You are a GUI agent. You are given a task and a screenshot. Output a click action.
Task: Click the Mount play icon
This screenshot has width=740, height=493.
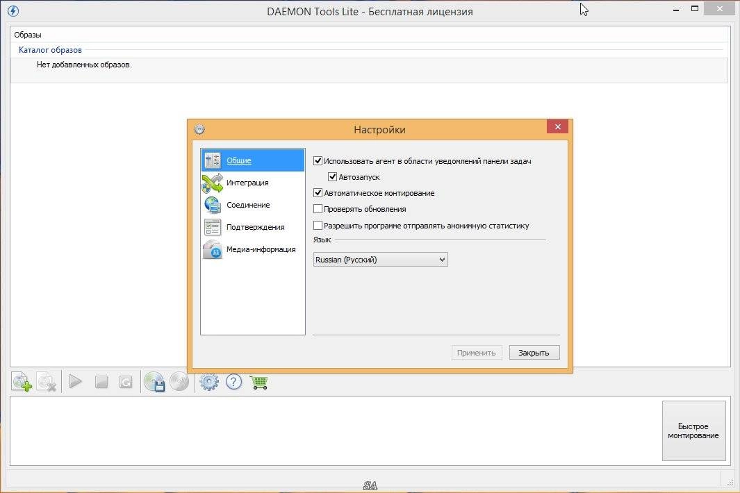pyautogui.click(x=76, y=381)
